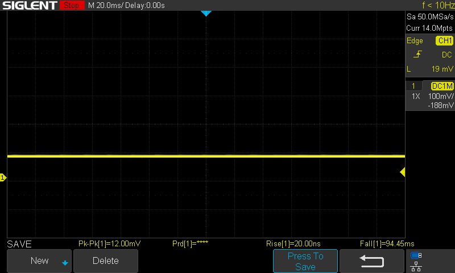
Task: Click the Press To Save button
Action: point(305,261)
